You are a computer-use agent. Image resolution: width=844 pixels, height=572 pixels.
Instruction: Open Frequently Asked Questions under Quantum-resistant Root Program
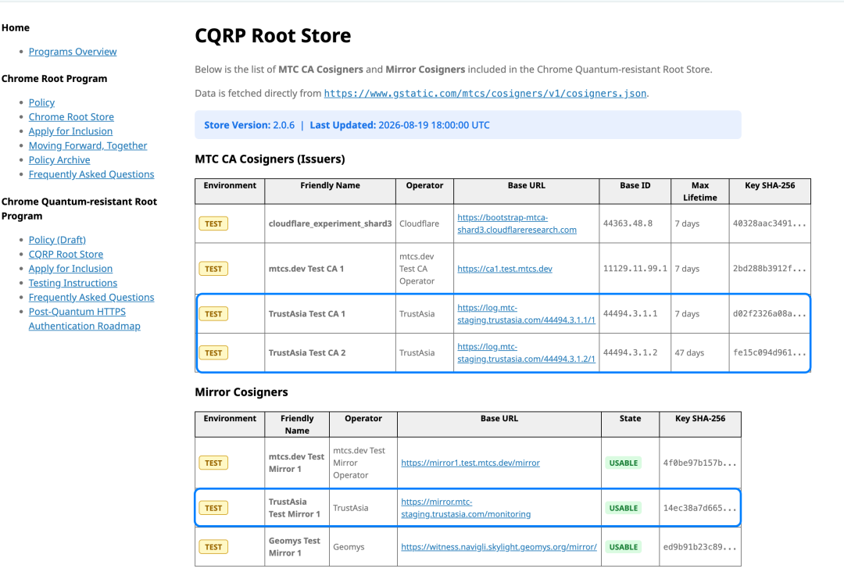[91, 298]
